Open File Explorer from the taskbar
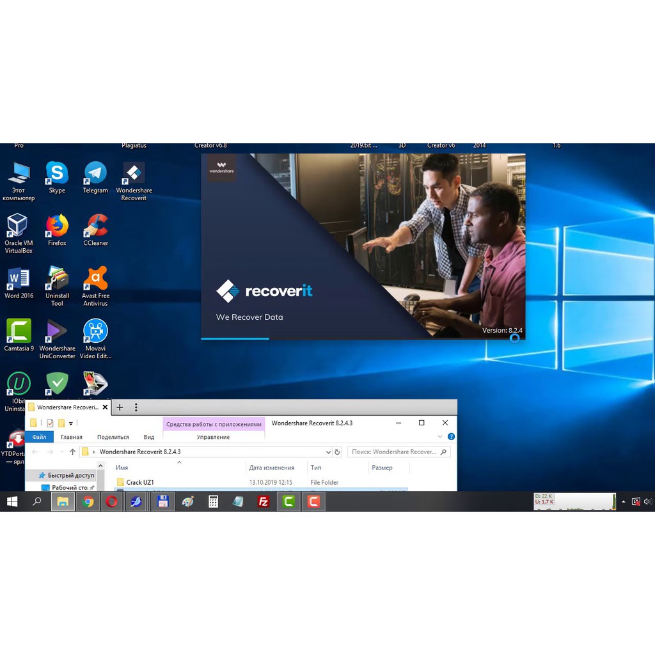 point(63,501)
